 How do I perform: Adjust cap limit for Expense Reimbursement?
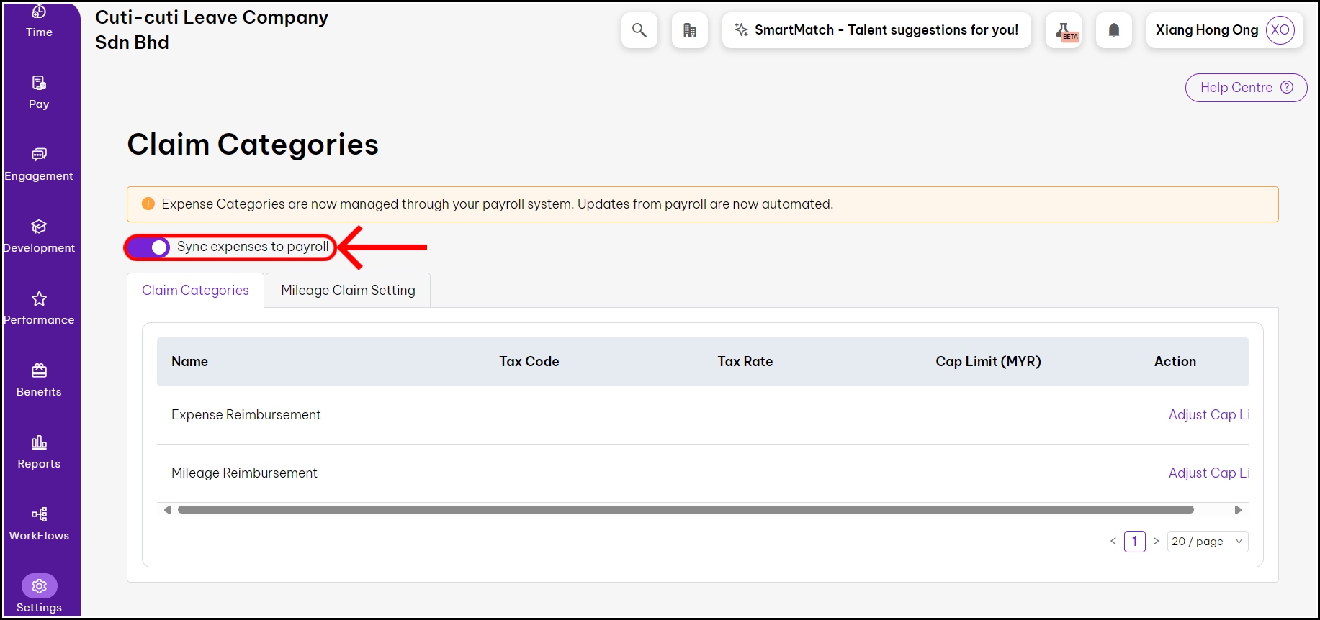(x=1207, y=415)
